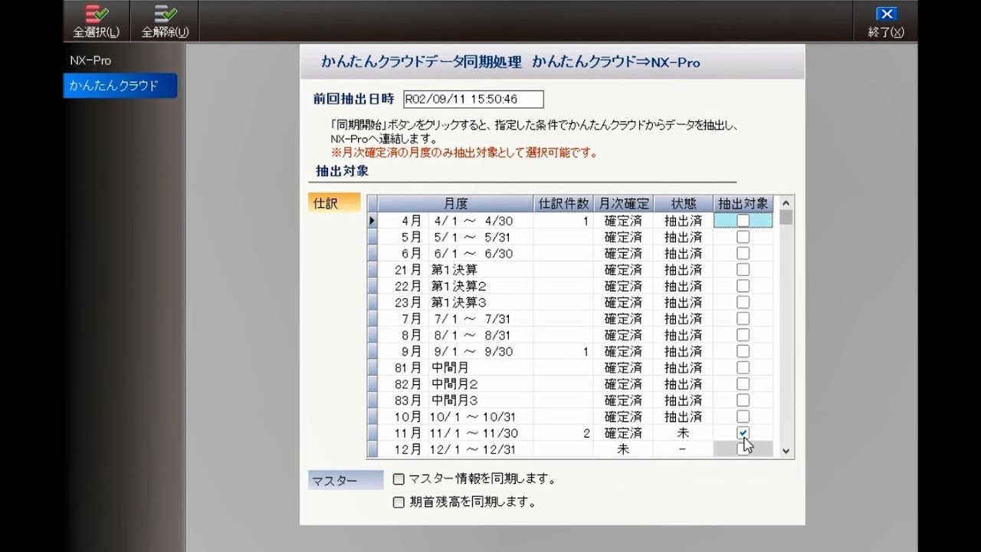
Task: Enable 期首残高を同期します checkbox
Action: click(399, 503)
